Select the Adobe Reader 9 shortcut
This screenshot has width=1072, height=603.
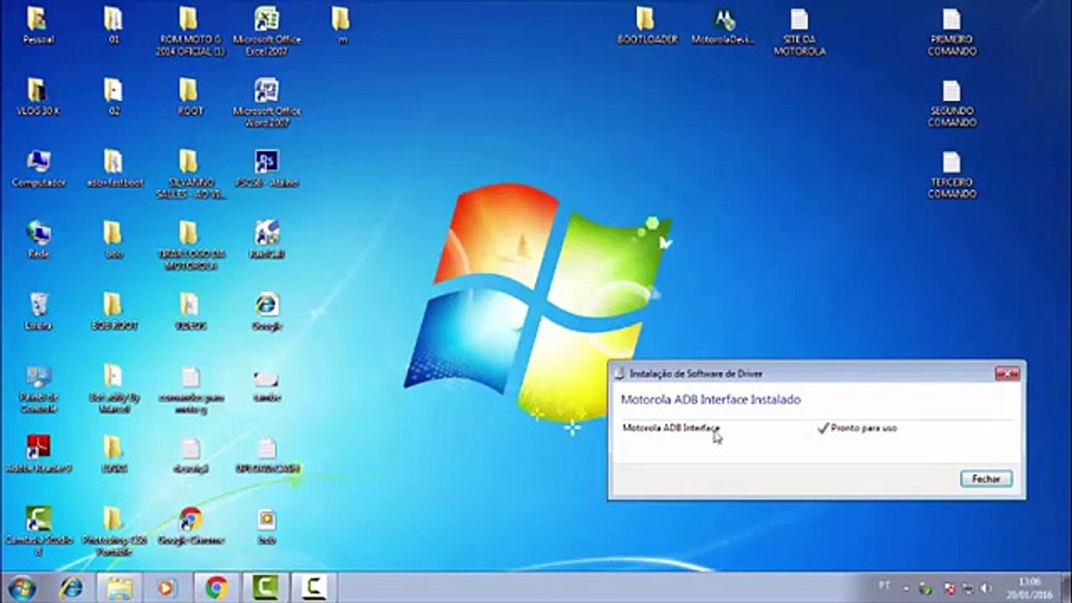click(39, 455)
